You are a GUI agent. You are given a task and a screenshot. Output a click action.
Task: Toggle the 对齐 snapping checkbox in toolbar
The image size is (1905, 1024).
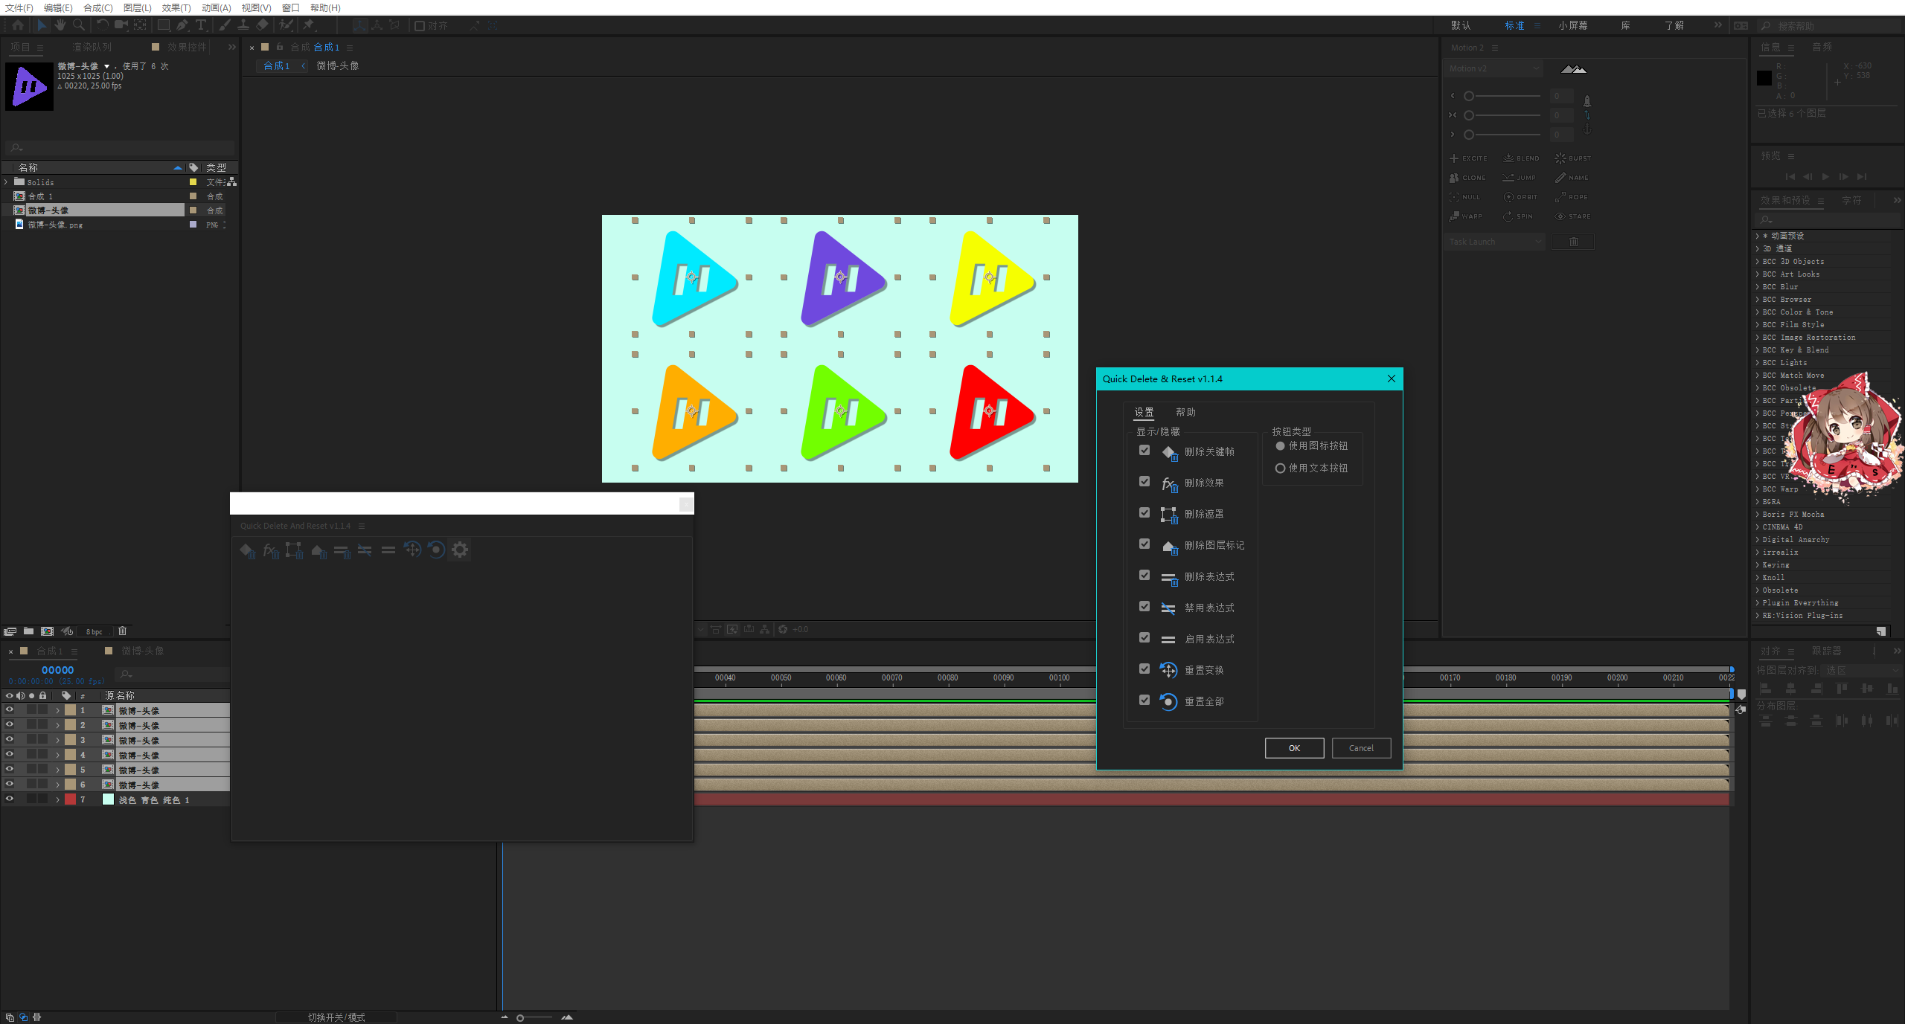pyautogui.click(x=420, y=26)
